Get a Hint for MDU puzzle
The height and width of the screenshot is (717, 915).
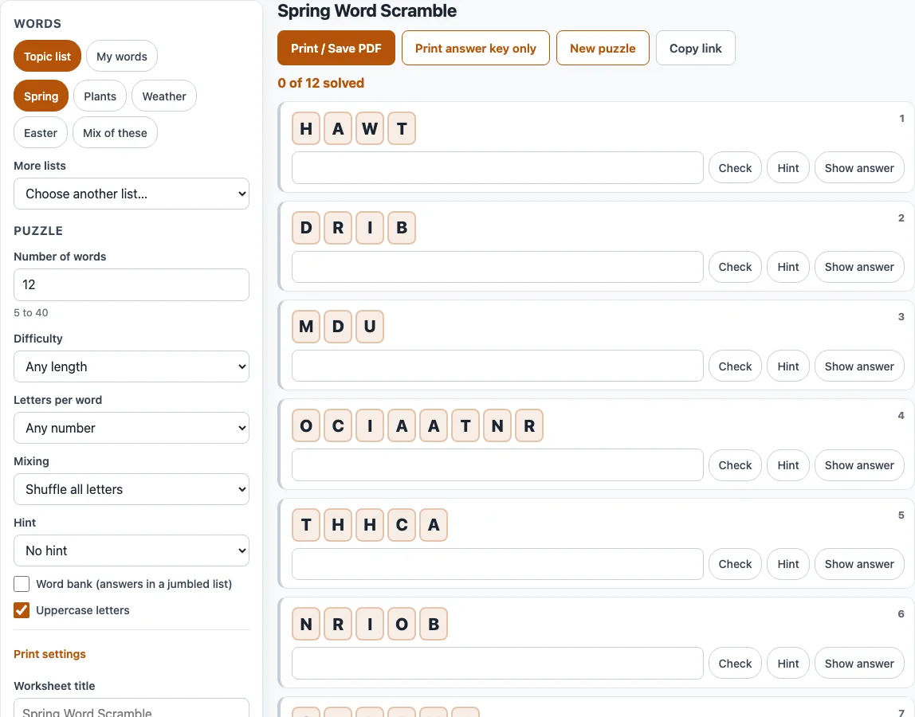788,366
